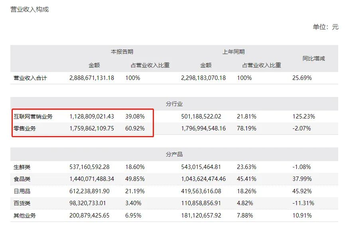Click the 45.41% share value
349x231 pixels.
(x=246, y=179)
